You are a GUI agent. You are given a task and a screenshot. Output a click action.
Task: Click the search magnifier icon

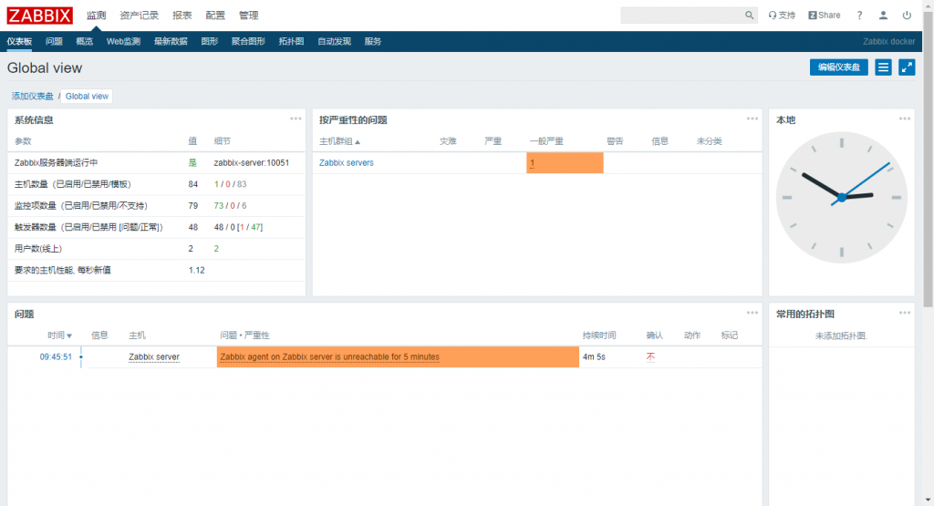pyautogui.click(x=749, y=15)
